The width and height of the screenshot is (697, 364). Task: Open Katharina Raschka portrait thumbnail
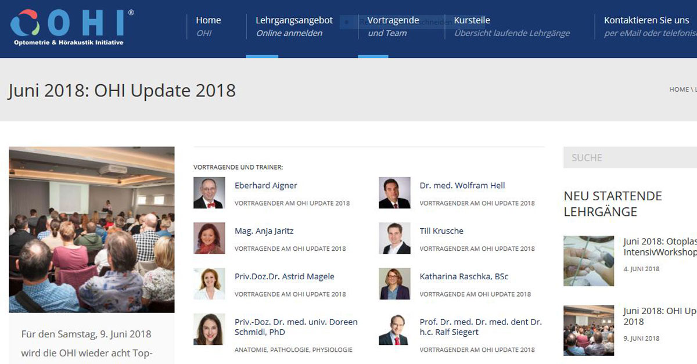(x=394, y=283)
